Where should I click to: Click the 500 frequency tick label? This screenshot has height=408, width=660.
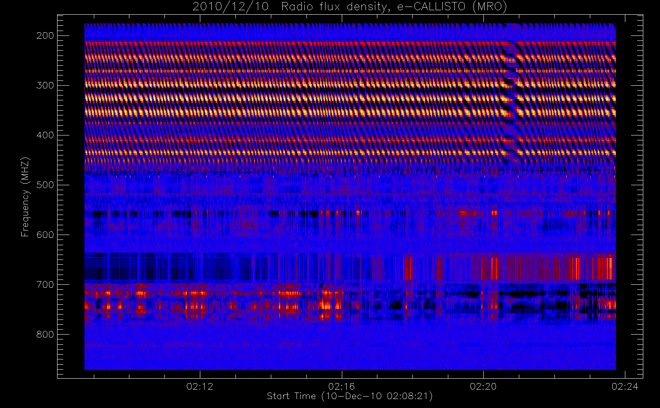point(45,185)
